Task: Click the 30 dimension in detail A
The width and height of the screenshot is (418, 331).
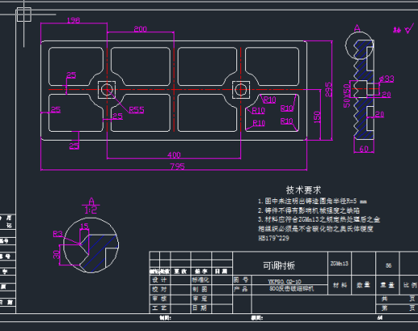Action: [56, 255]
